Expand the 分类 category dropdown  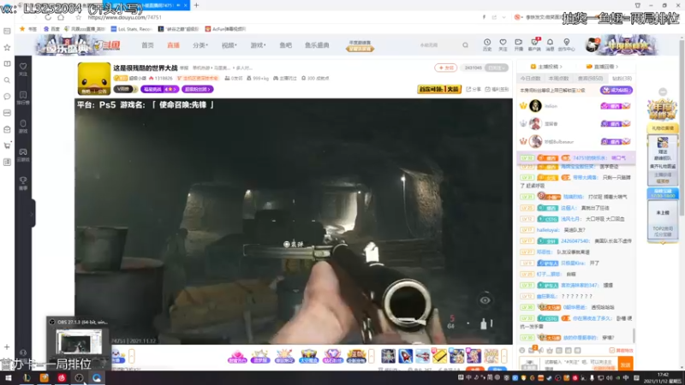200,45
